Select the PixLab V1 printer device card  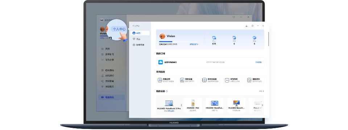(x=257, y=105)
